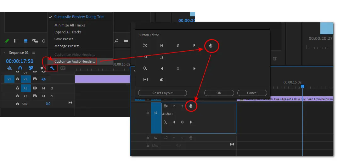349x165 pixels.
Task: Select Next Keyframe arrow in Button Editor
Action: [x=194, y=69]
